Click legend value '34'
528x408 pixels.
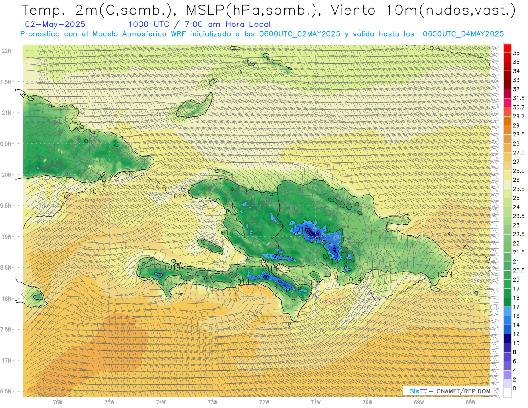517,70
